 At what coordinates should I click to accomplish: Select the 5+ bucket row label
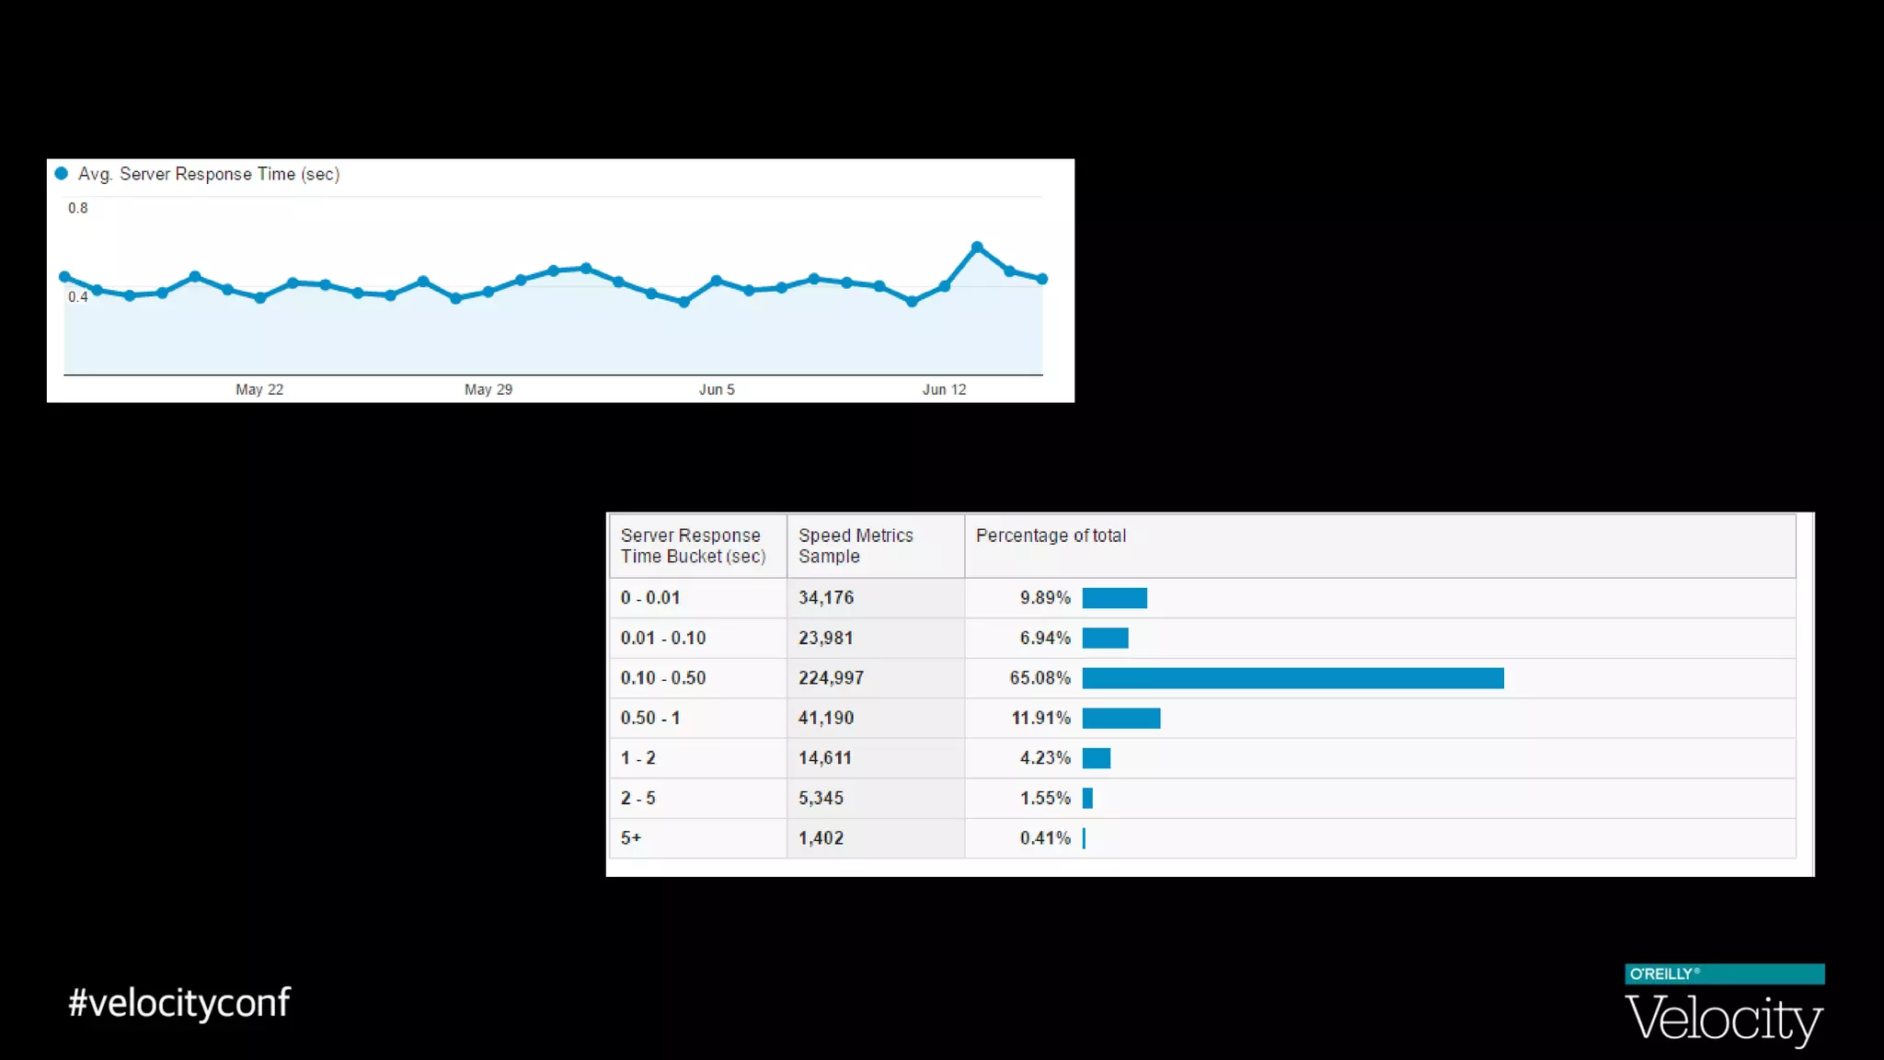click(x=631, y=838)
